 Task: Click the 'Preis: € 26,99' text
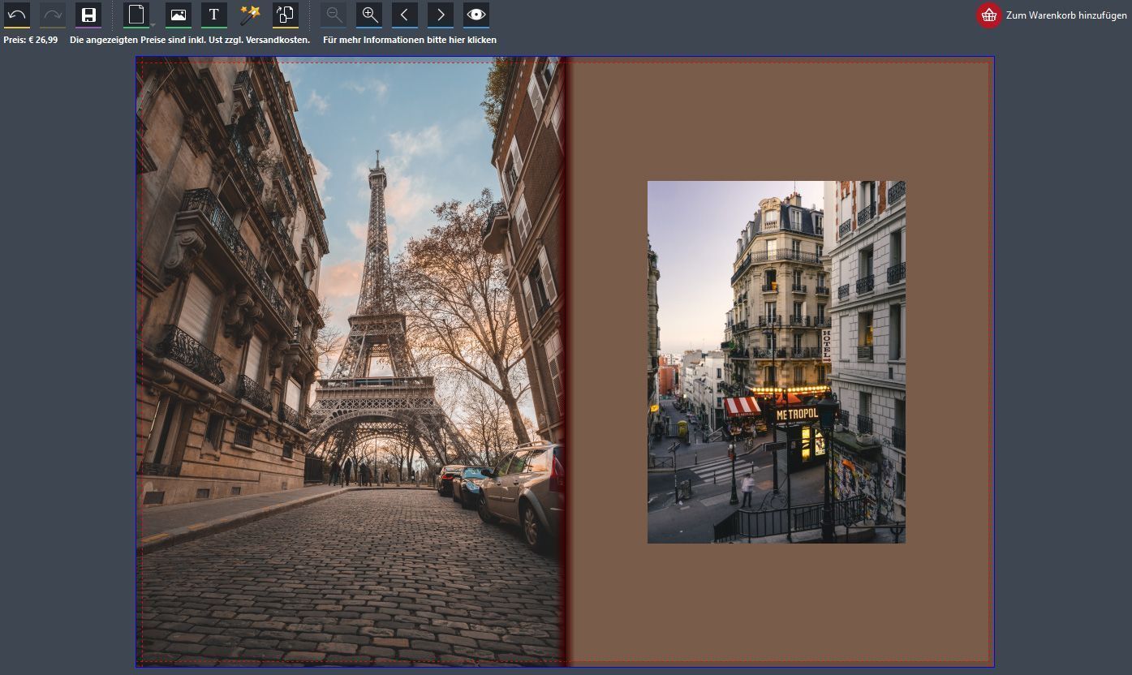(31, 40)
